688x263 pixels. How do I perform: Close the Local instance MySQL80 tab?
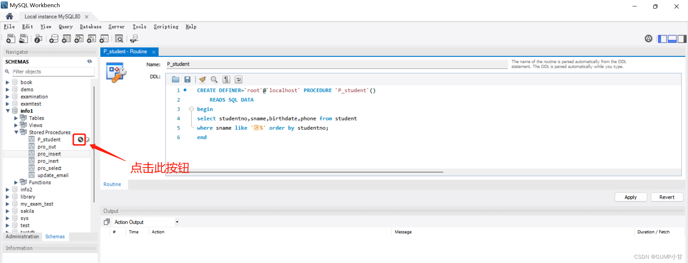(x=87, y=16)
